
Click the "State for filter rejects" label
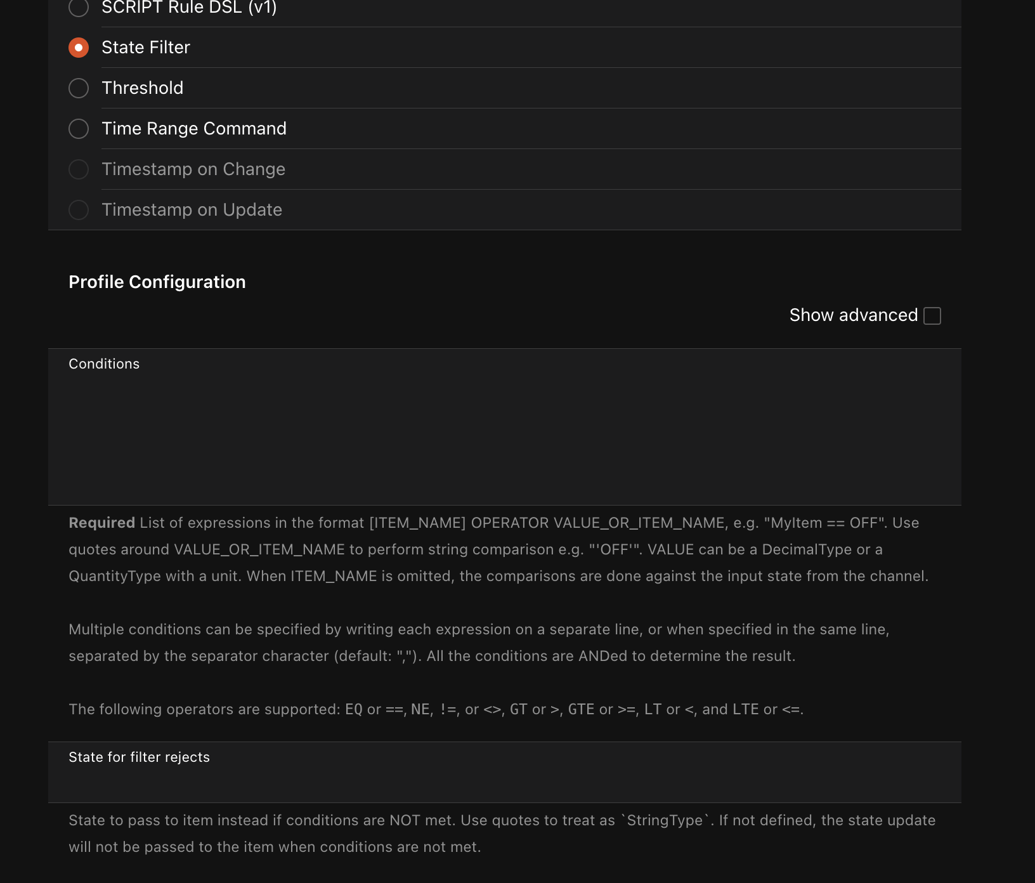point(139,757)
